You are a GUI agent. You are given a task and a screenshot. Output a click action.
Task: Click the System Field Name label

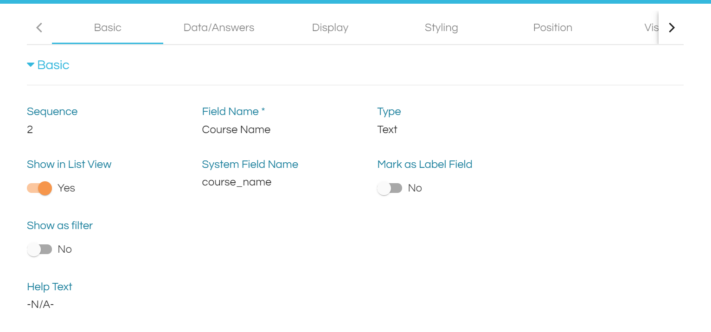[250, 165]
